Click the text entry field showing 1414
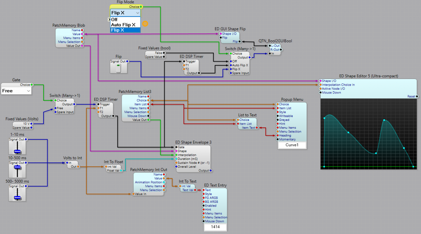Image resolution: width=421 pixels, height=234 pixels. click(x=215, y=227)
